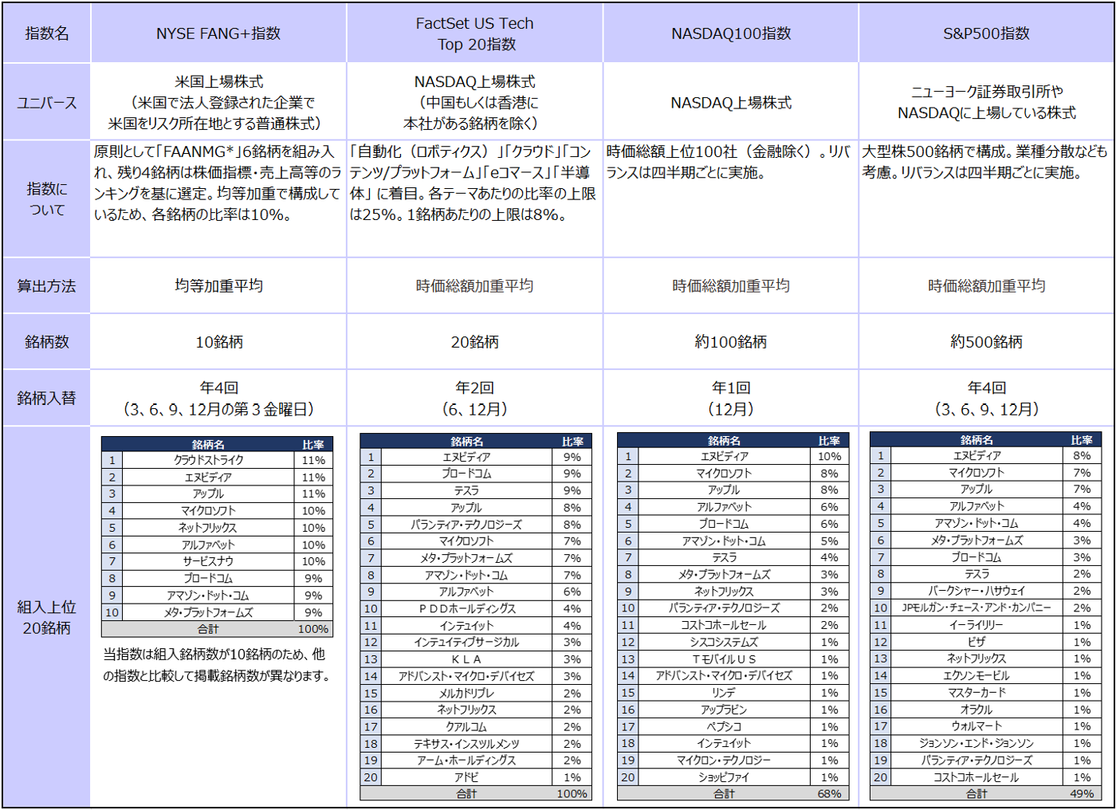Click the 合計 68% total row
1116x810 pixels.
click(x=733, y=794)
